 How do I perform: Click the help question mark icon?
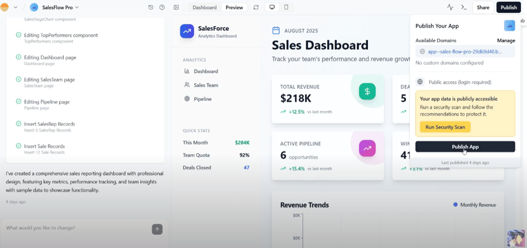tap(162, 7)
